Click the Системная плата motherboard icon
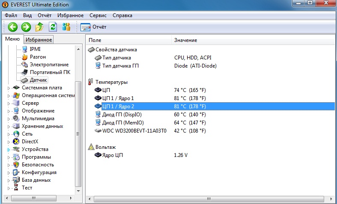 [16, 88]
